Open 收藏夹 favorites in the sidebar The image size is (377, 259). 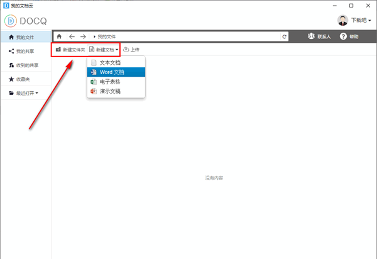(26, 79)
